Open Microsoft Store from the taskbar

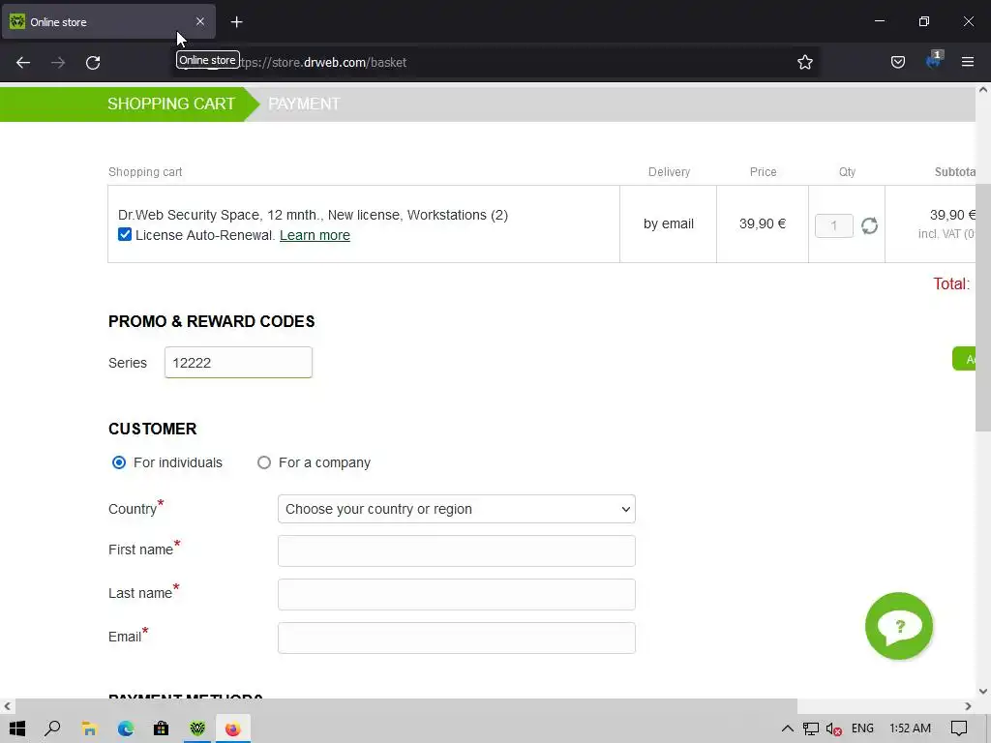coord(162,728)
